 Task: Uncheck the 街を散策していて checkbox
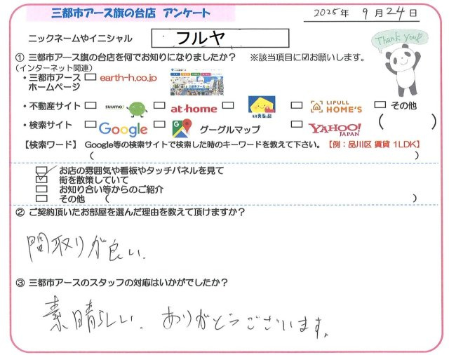pyautogui.click(x=41, y=180)
